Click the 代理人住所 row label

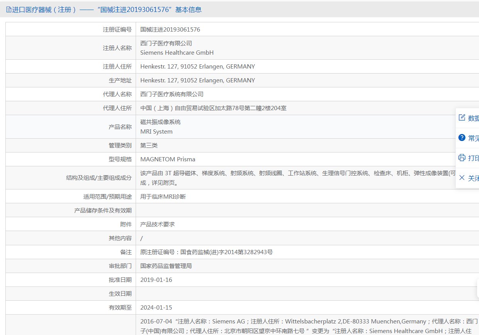coord(117,108)
